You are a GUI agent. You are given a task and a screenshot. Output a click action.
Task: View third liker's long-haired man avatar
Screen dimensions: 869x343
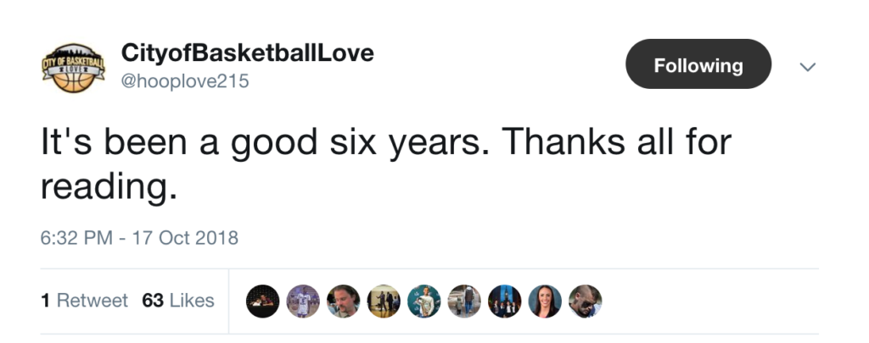point(343,301)
